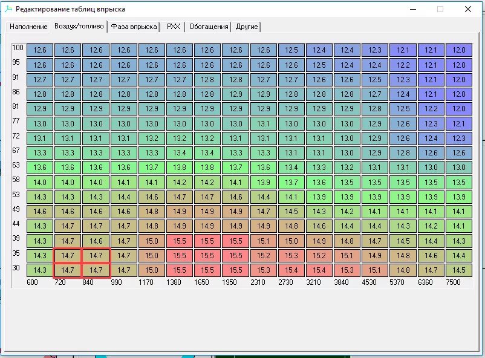Select 14.8 cell at row 44, column 2730
The width and height of the screenshot is (485, 358).
tap(291, 226)
